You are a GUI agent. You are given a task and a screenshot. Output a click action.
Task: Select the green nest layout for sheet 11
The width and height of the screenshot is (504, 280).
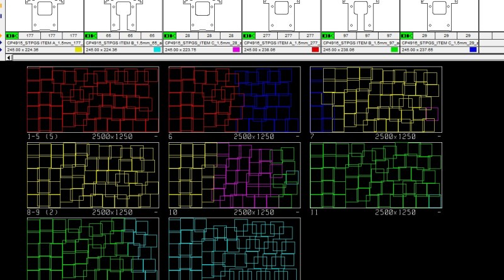click(376, 175)
